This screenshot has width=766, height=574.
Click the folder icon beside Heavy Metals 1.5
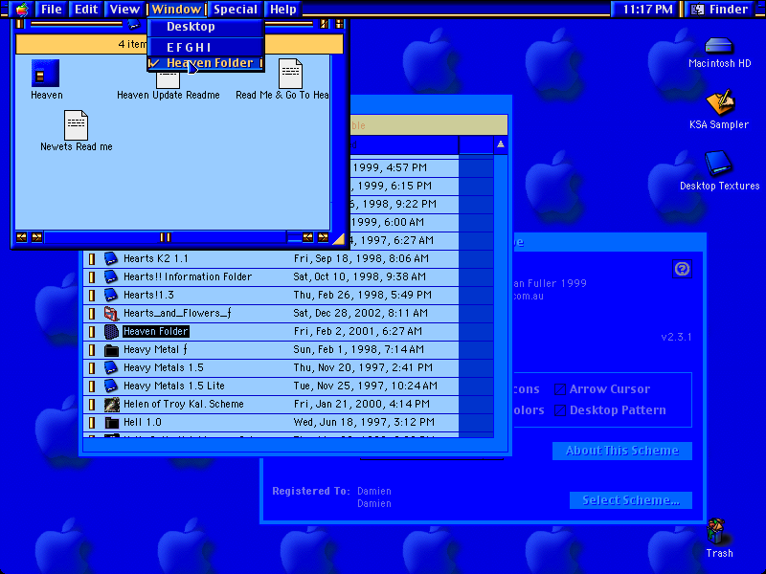click(111, 367)
